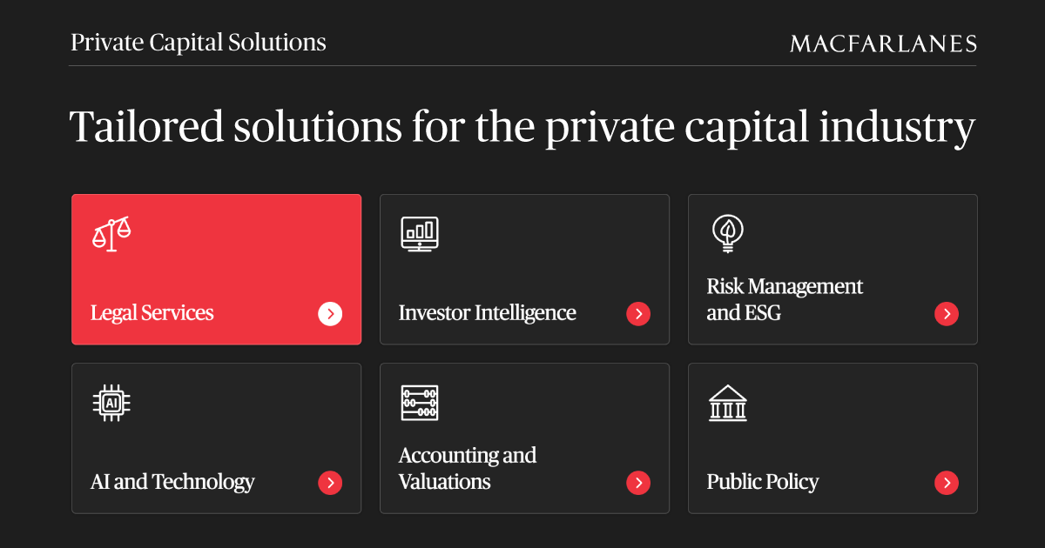Select the scales of justice icon
The height and width of the screenshot is (548, 1045).
(111, 233)
